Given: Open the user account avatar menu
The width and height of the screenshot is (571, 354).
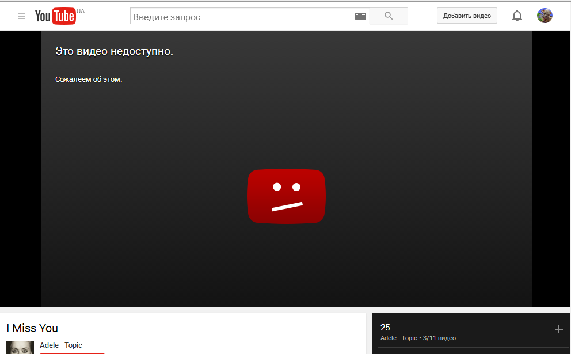Looking at the screenshot, I should click(545, 16).
